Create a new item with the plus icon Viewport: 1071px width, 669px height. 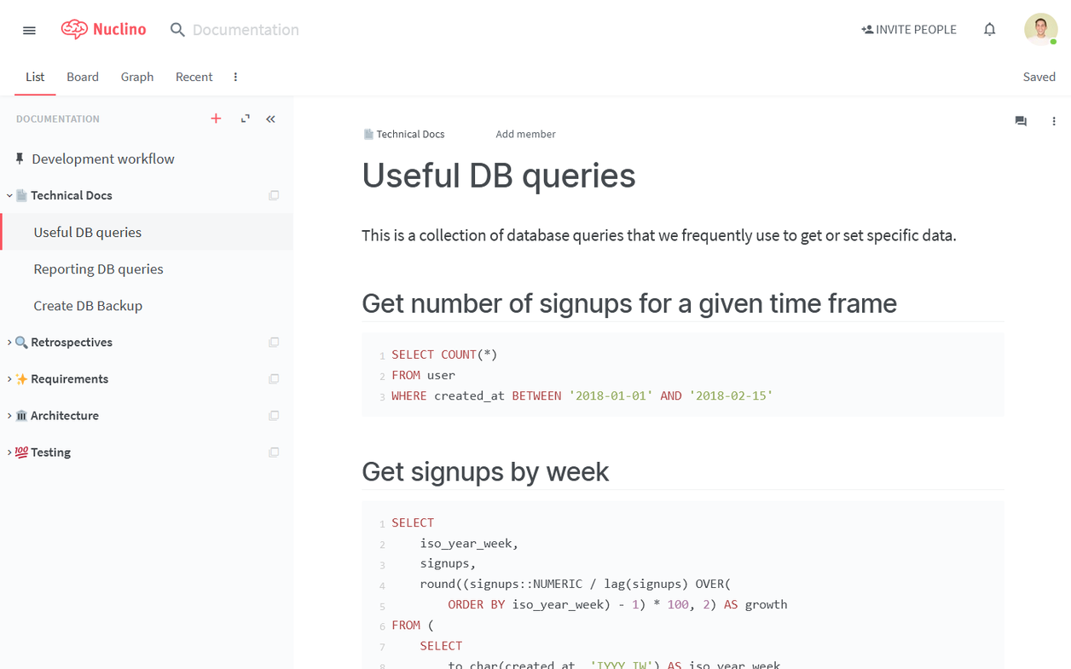tap(216, 118)
